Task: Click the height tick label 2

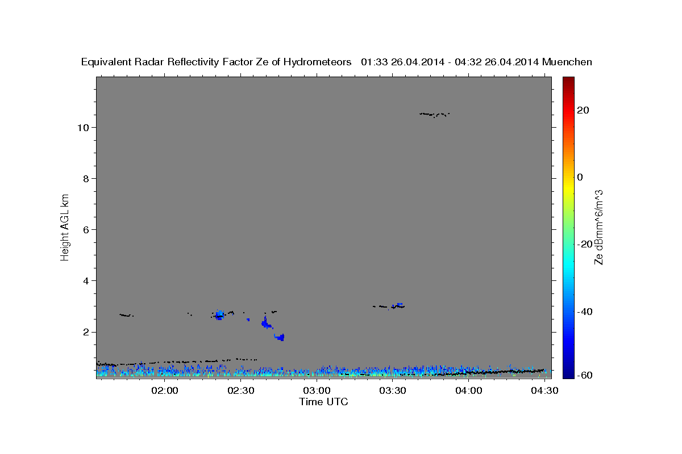Action: point(87,332)
